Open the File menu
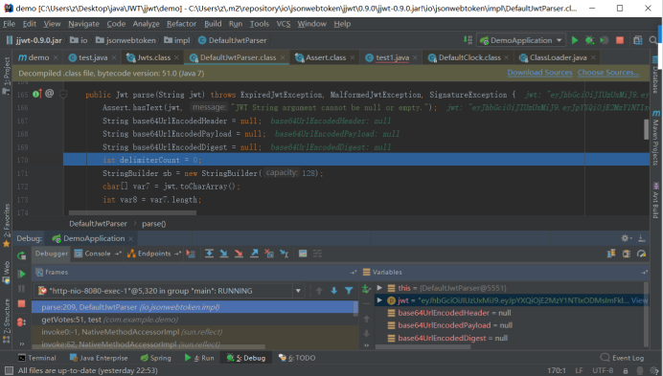Viewport: 663px width, 376px height. 9,24
